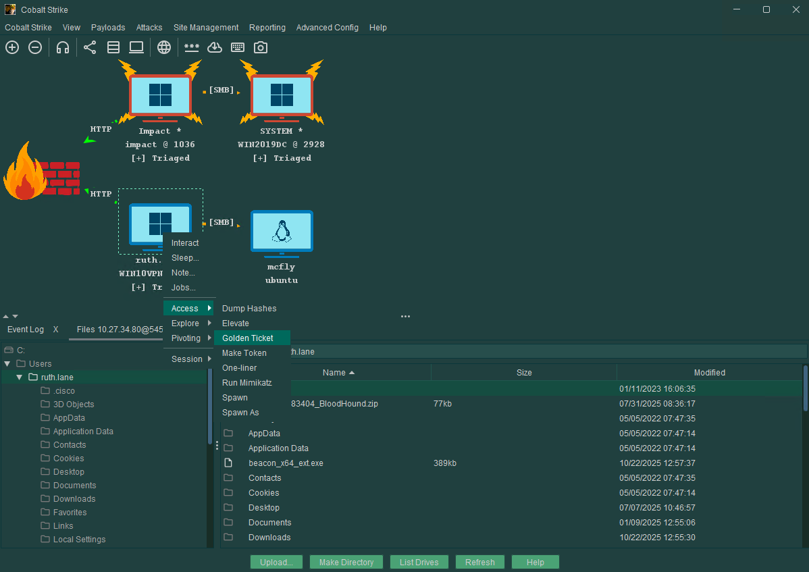Show the session table view icon
Screen dimensions: 809x572
pyautogui.click(x=113, y=47)
